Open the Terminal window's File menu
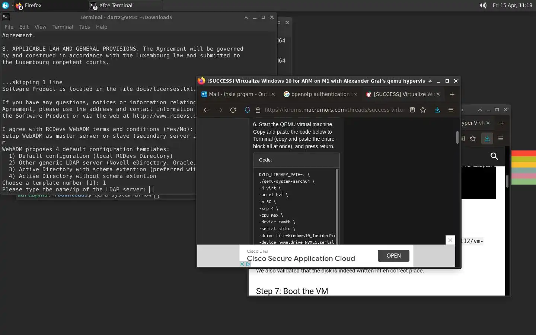Viewport: 536px width, 335px height. click(9, 27)
